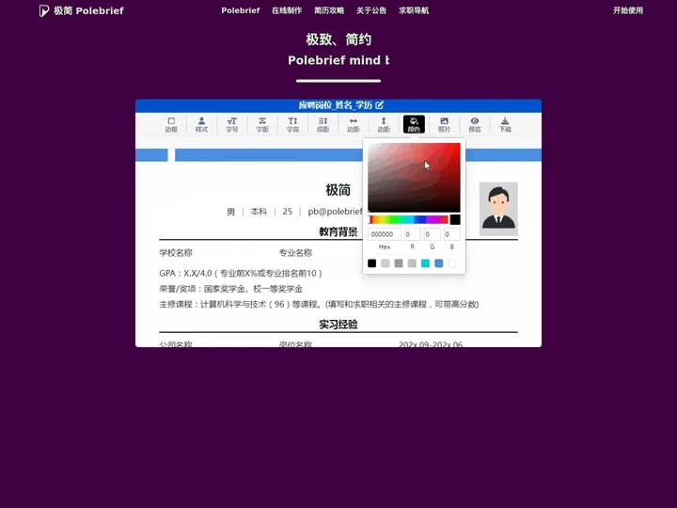Open the 求职导航 nav item
677x508 pixels.
click(414, 10)
